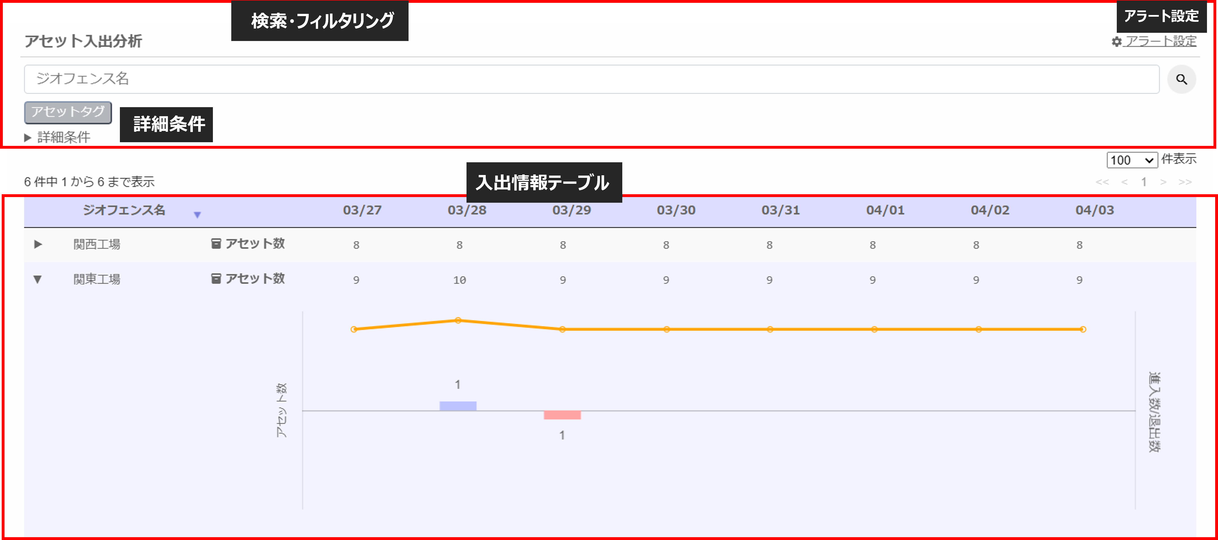Go to previous page with < control
This screenshot has width=1218, height=540.
1124,182
